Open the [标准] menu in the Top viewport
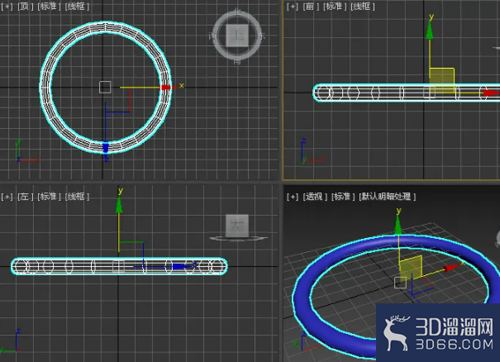This screenshot has width=500, height=362. tap(49, 6)
